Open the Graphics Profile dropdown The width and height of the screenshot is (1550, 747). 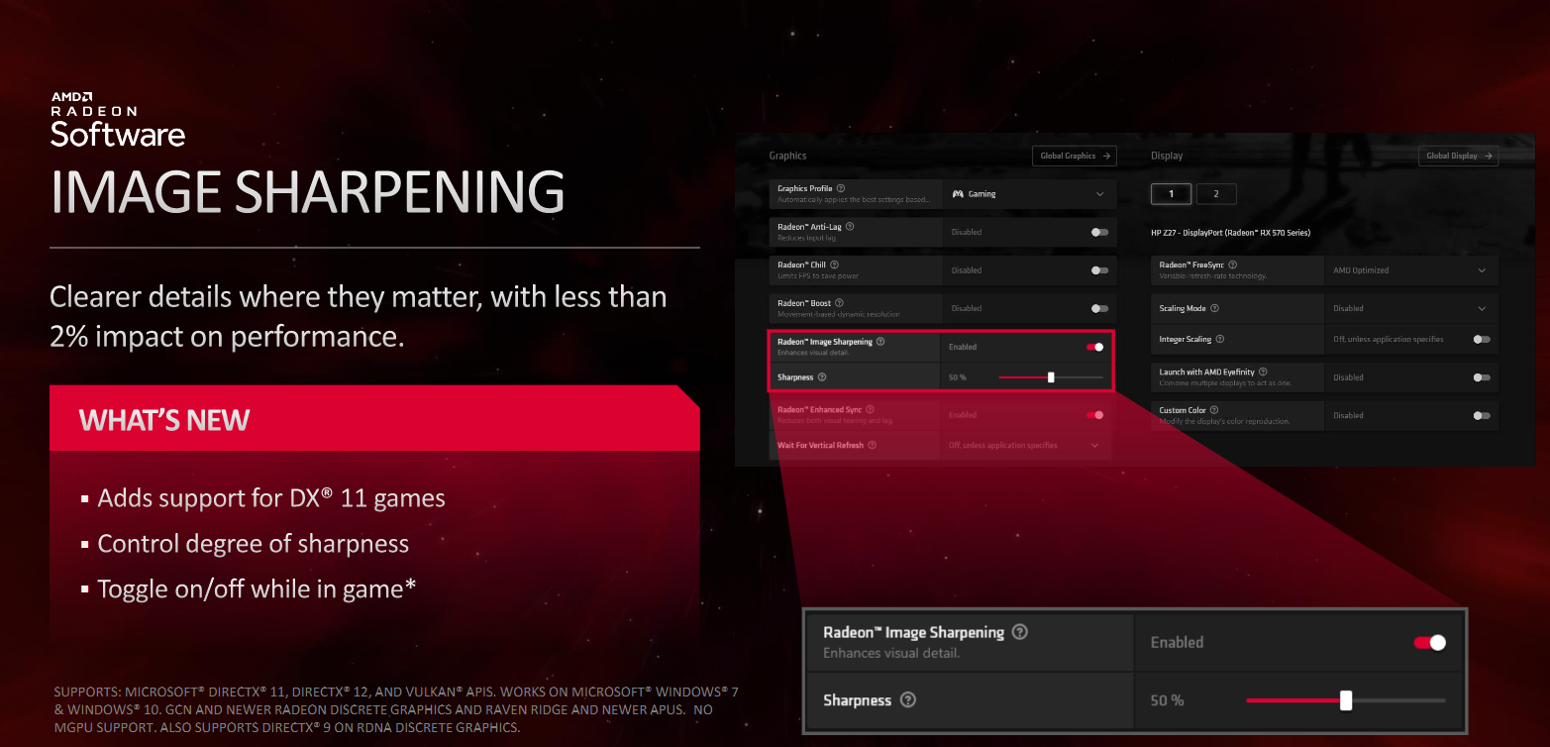click(x=1099, y=194)
